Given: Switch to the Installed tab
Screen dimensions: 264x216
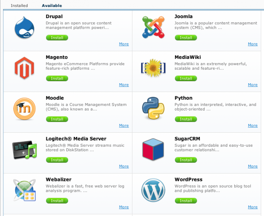Looking at the screenshot, I should tap(19, 5).
